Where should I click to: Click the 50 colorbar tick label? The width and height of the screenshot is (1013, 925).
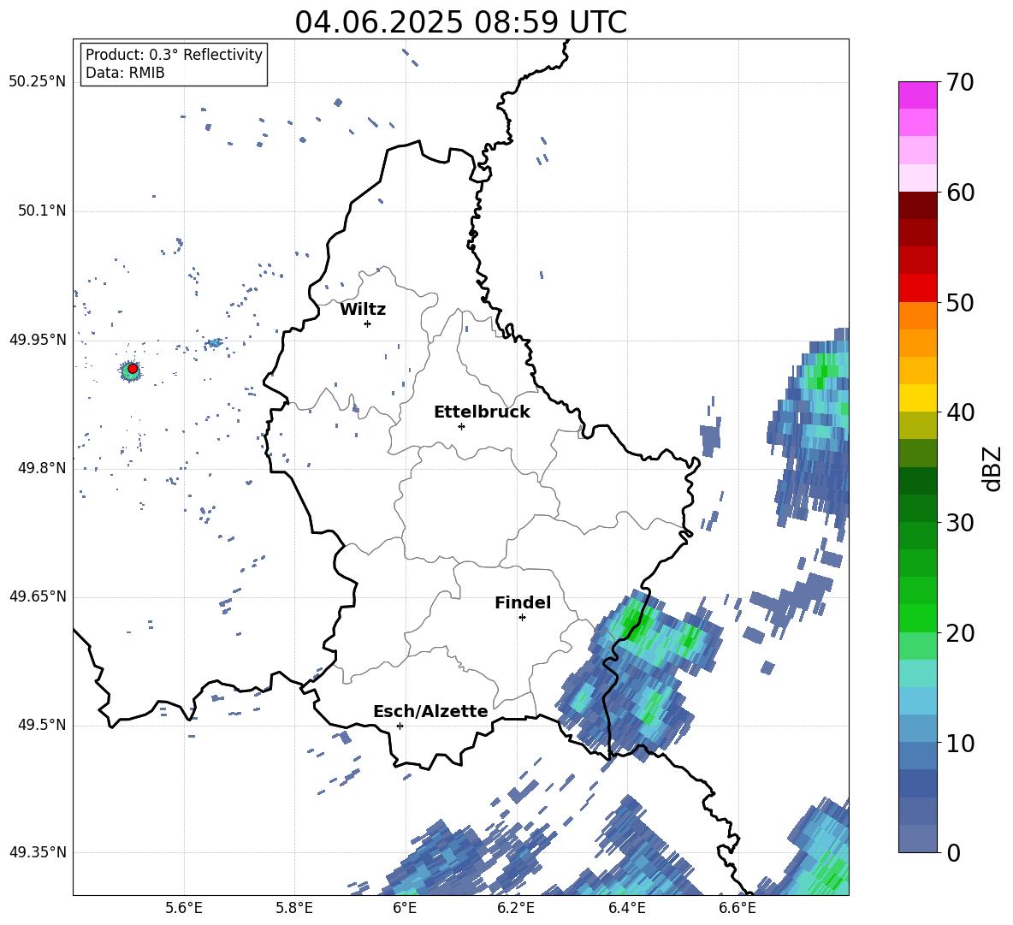(959, 303)
